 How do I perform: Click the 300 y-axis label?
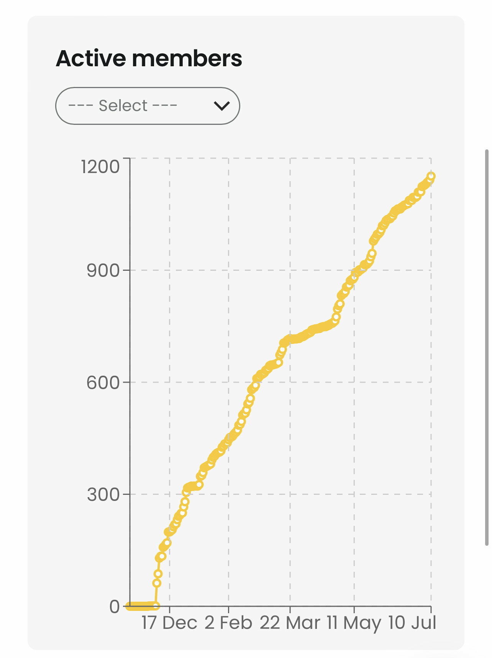[103, 494]
